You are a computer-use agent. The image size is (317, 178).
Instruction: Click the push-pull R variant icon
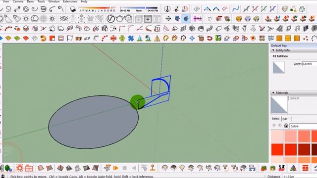(x=285, y=19)
